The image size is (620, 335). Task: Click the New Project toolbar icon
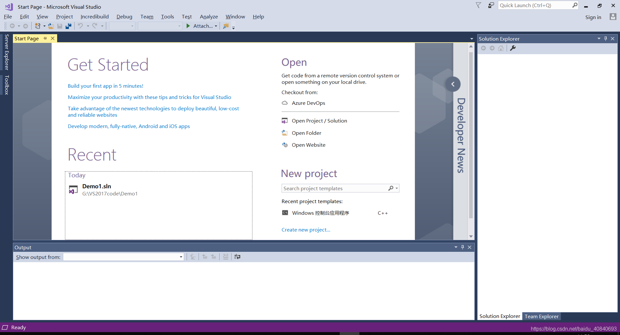click(x=37, y=26)
